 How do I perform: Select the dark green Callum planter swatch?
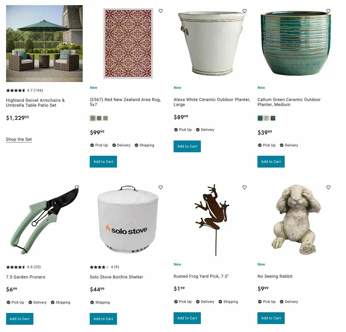273,118
